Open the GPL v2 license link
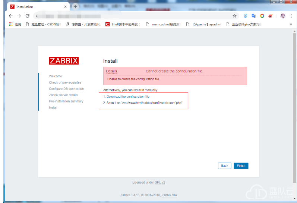Image resolution: width=297 pixels, height=203 pixels. click(x=159, y=182)
